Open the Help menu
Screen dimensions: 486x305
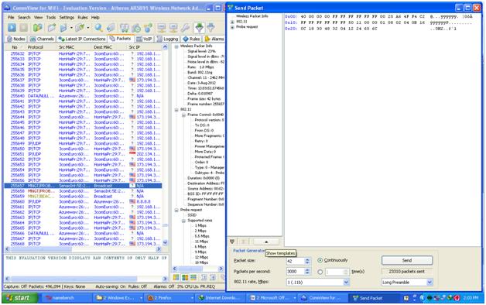(x=95, y=17)
